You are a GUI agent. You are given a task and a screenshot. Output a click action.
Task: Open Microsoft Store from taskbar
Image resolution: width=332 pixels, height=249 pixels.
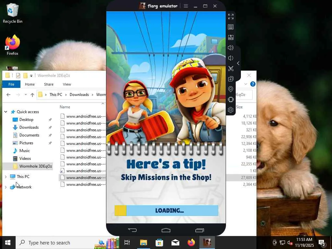[x=159, y=243]
